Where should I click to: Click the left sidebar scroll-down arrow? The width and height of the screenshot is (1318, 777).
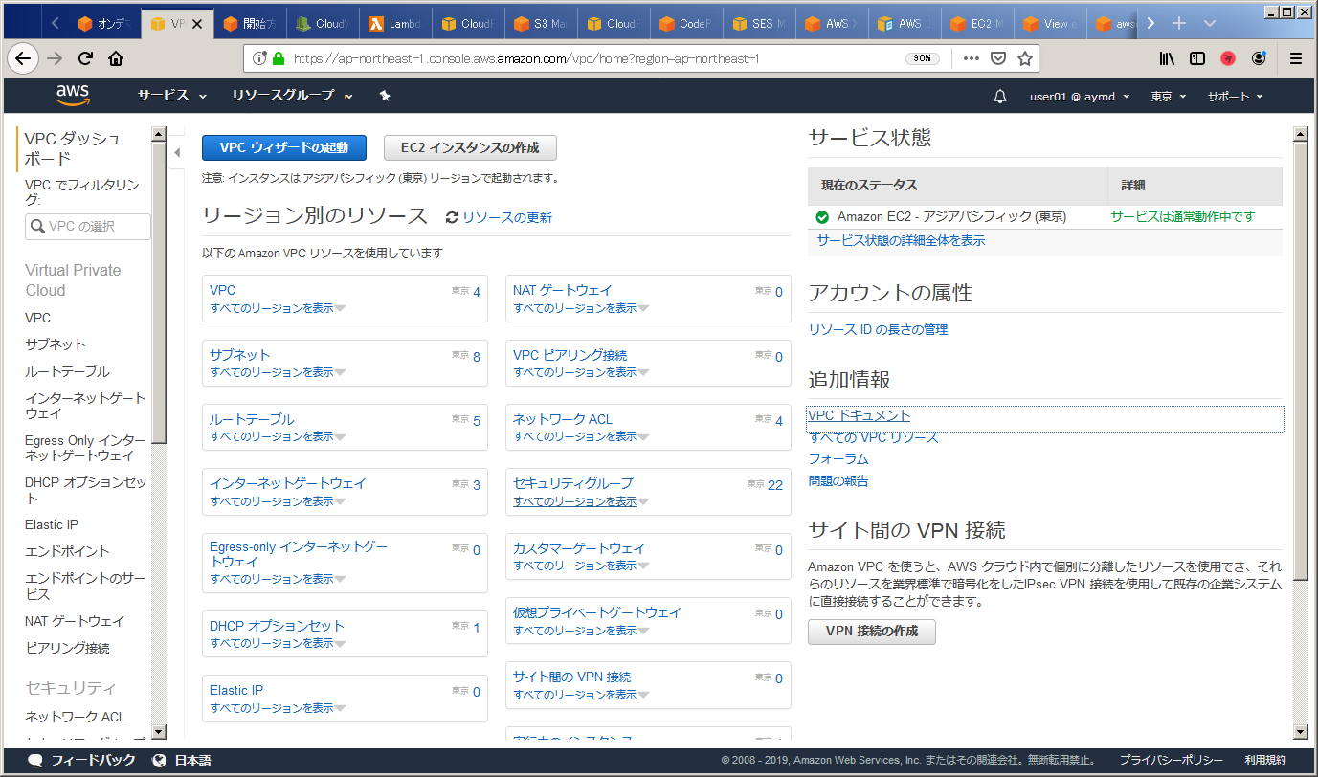[x=158, y=732]
